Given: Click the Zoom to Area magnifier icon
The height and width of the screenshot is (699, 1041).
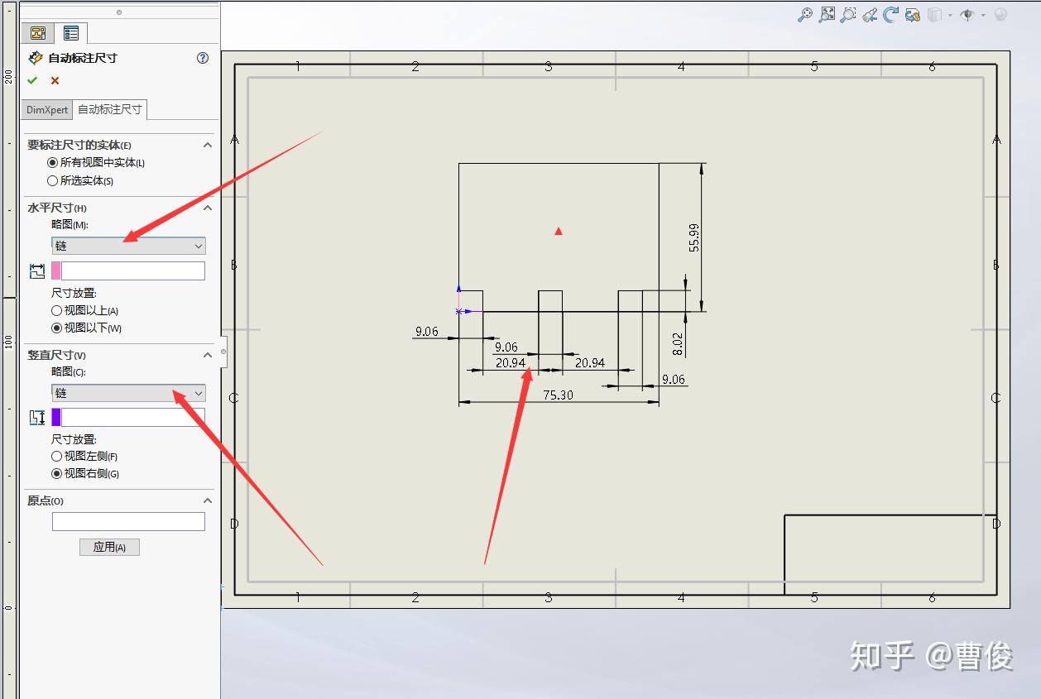Looking at the screenshot, I should coord(847,14).
